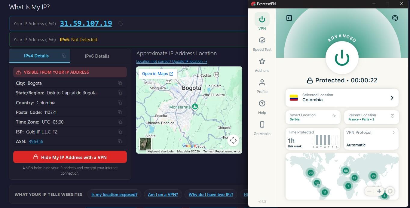Screen dimensions: 410x208
Task: Open the VPN Protocol Automatic setting
Action: click(x=372, y=139)
